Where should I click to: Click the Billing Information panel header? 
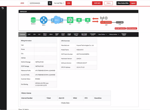[x=38, y=41]
